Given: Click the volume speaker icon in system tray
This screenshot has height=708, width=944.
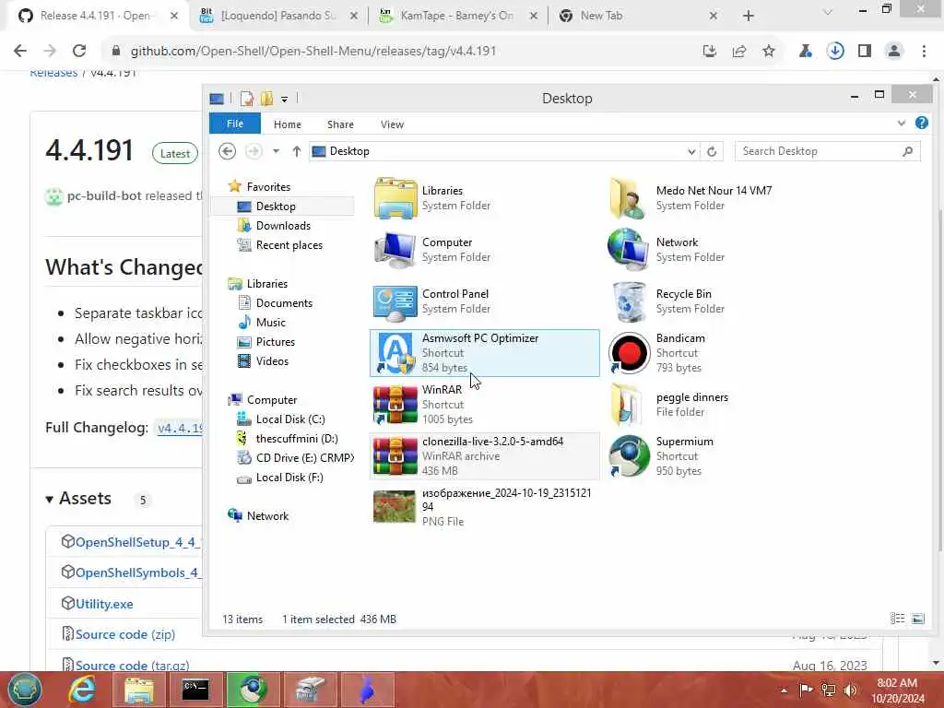Looking at the screenshot, I should tap(850, 690).
